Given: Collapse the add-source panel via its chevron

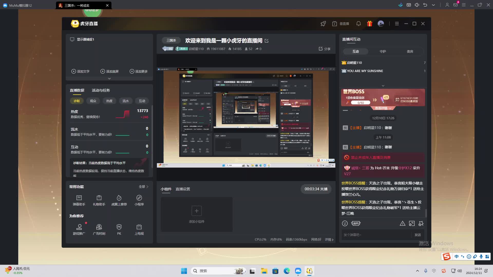Looking at the screenshot, I should pos(109,78).
